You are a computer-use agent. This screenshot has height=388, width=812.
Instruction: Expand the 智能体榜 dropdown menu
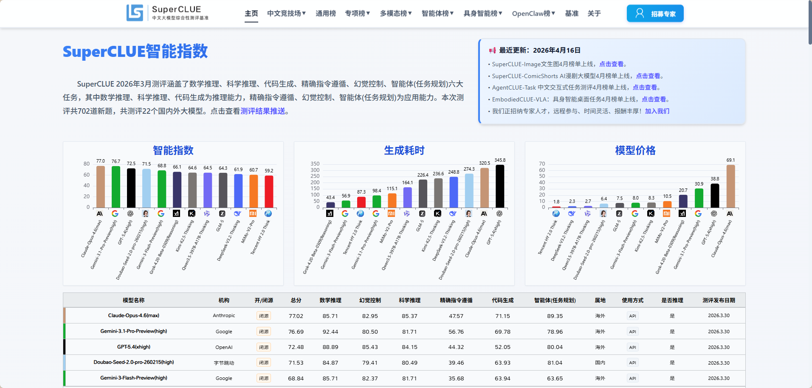click(437, 14)
